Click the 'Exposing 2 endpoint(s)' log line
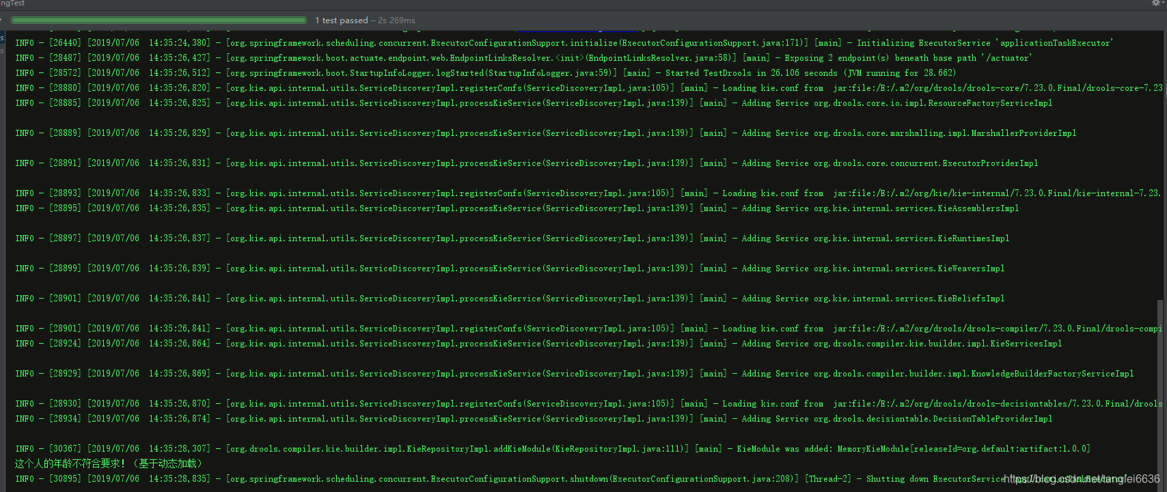The height and width of the screenshot is (492, 1167). click(x=523, y=58)
